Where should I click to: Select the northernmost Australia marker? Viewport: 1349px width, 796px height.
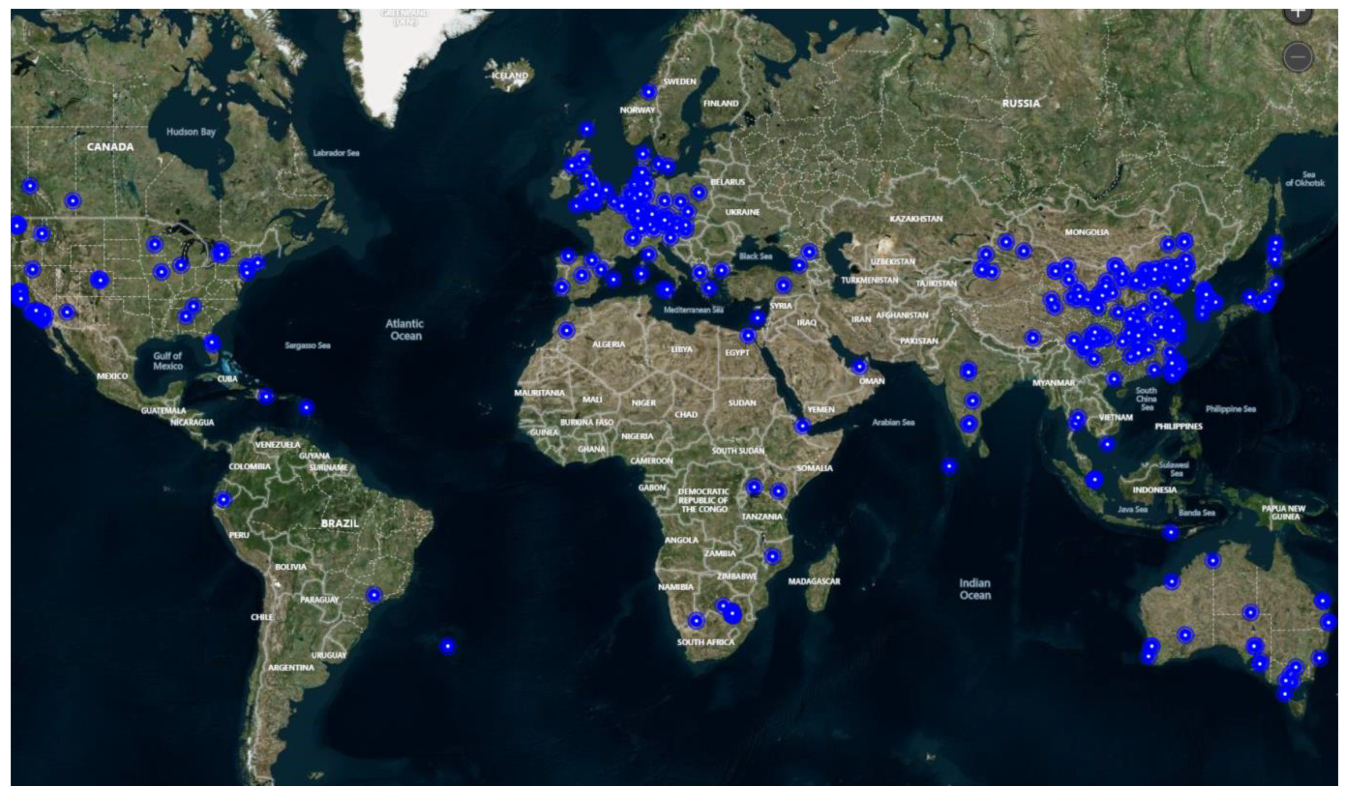click(x=1213, y=561)
